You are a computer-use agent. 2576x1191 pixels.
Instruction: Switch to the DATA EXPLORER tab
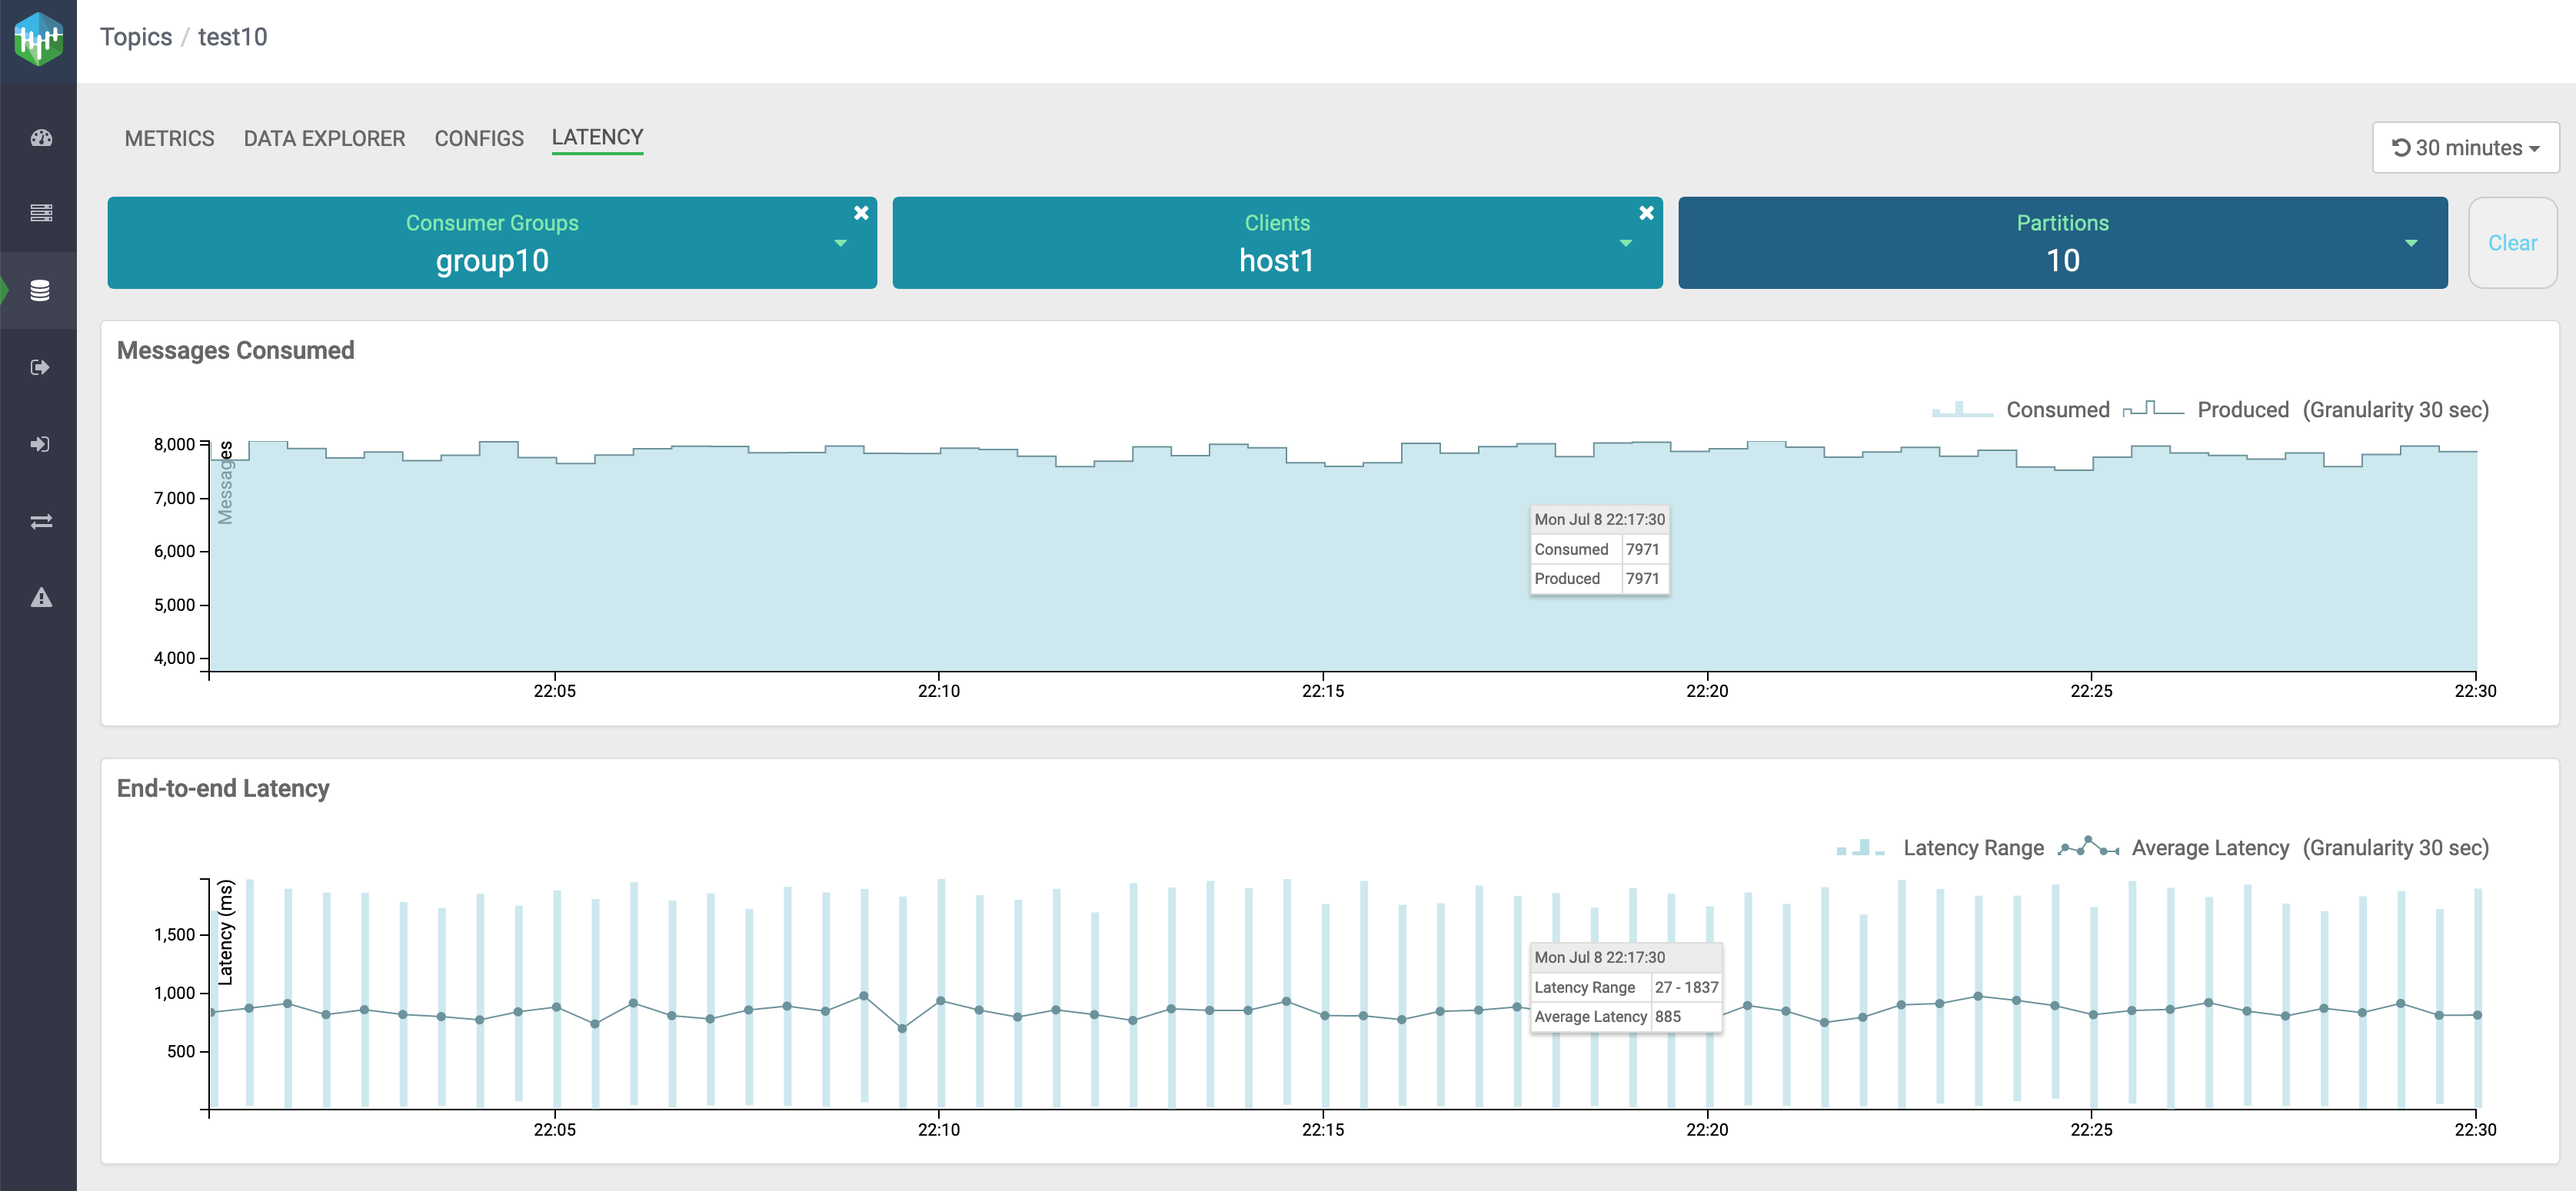click(x=324, y=139)
